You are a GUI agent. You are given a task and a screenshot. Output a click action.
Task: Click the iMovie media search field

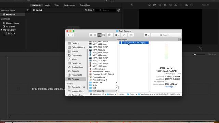pyautogui.click(x=106, y=10)
